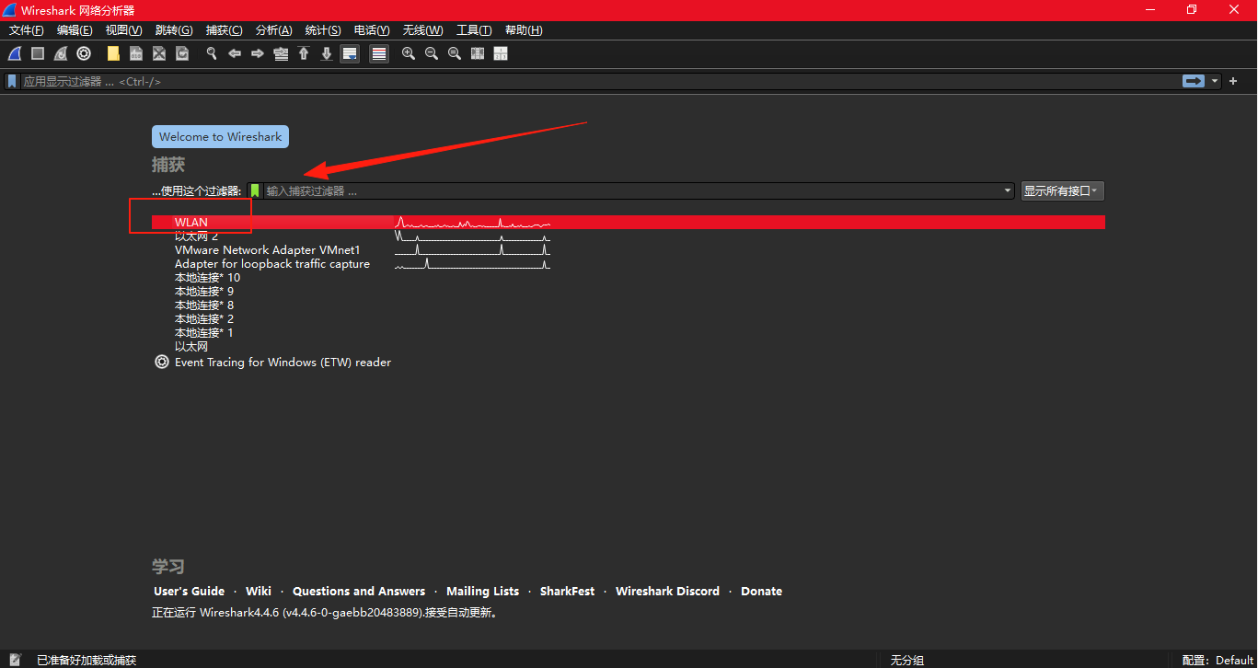Open the Questions and Answers link
The width and height of the screenshot is (1258, 668).
coord(359,592)
